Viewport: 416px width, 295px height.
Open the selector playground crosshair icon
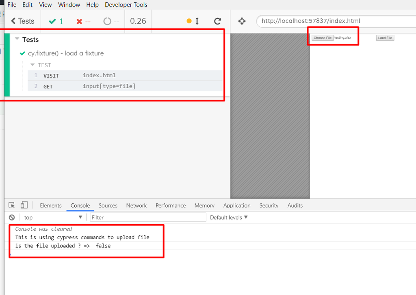pyautogui.click(x=242, y=21)
